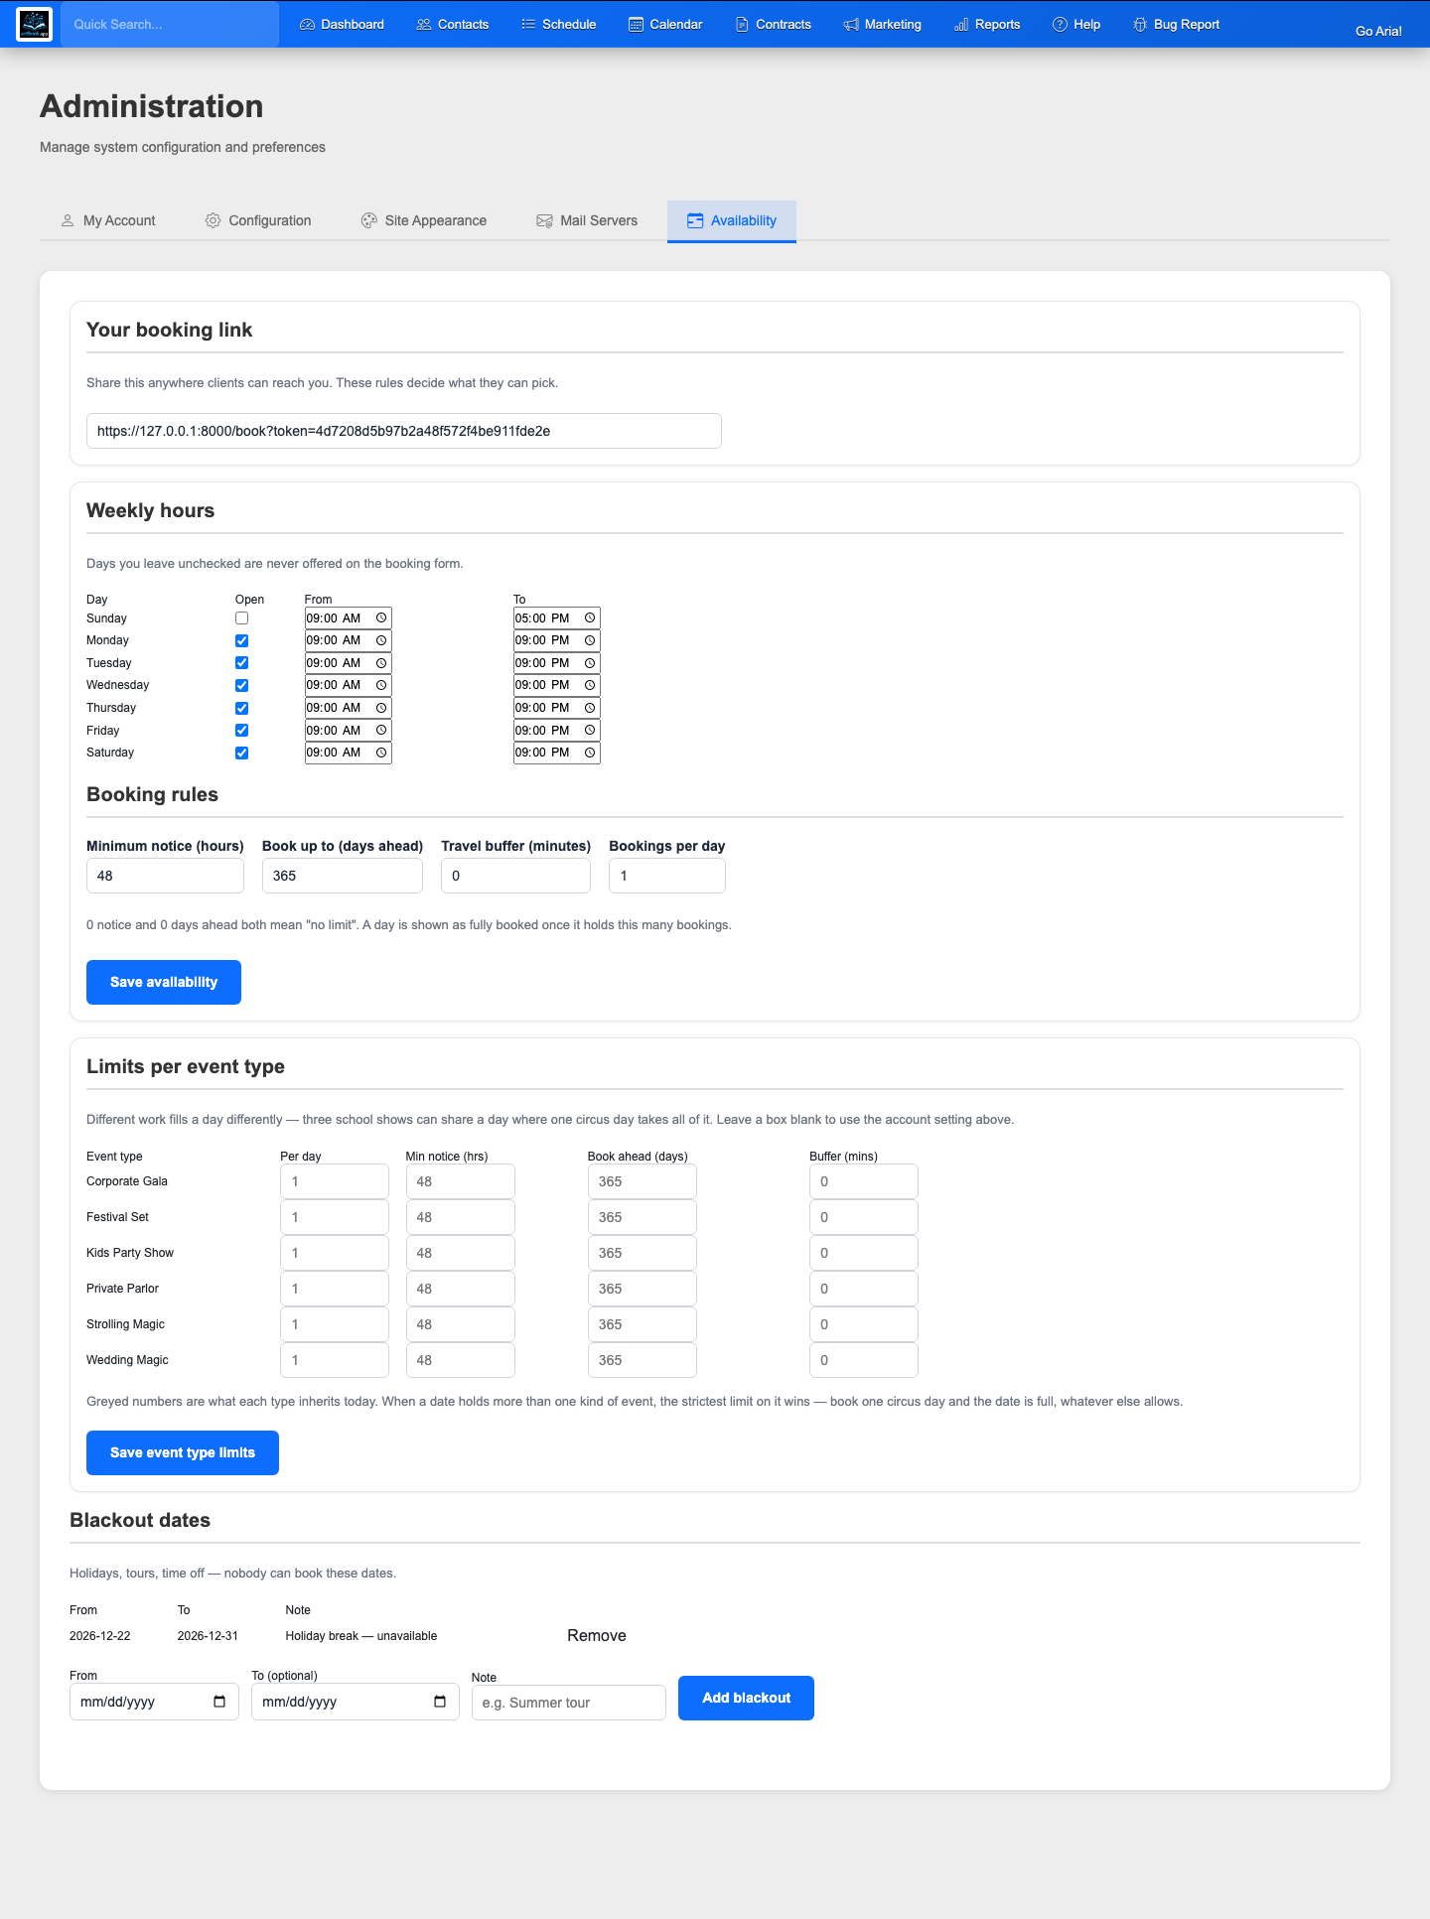Remove the Holiday break blackout date

[x=597, y=1635]
